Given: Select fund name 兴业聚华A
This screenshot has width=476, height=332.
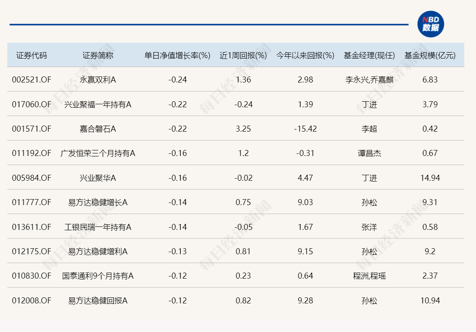Looking at the screenshot, I should [x=98, y=178].
